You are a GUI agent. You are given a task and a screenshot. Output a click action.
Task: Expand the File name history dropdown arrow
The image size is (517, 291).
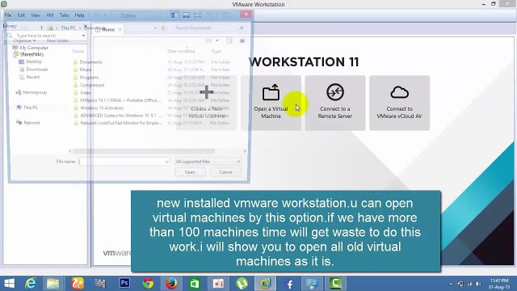pyautogui.click(x=167, y=162)
